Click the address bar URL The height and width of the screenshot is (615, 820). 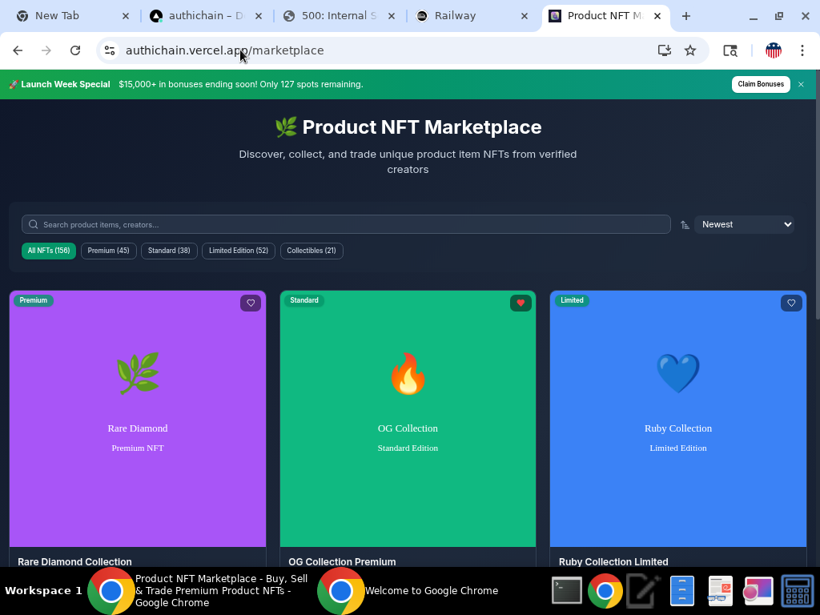click(x=225, y=50)
